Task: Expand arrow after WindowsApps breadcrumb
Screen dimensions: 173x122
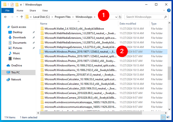Action: tap(95, 17)
